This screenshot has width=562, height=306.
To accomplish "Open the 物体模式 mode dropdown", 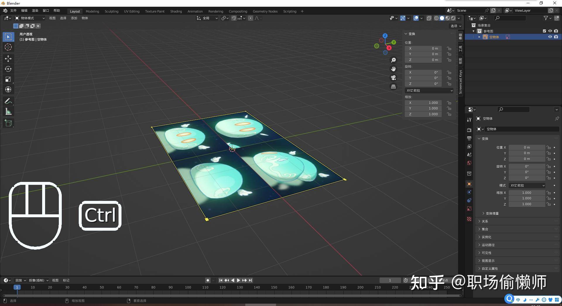I will point(30,18).
